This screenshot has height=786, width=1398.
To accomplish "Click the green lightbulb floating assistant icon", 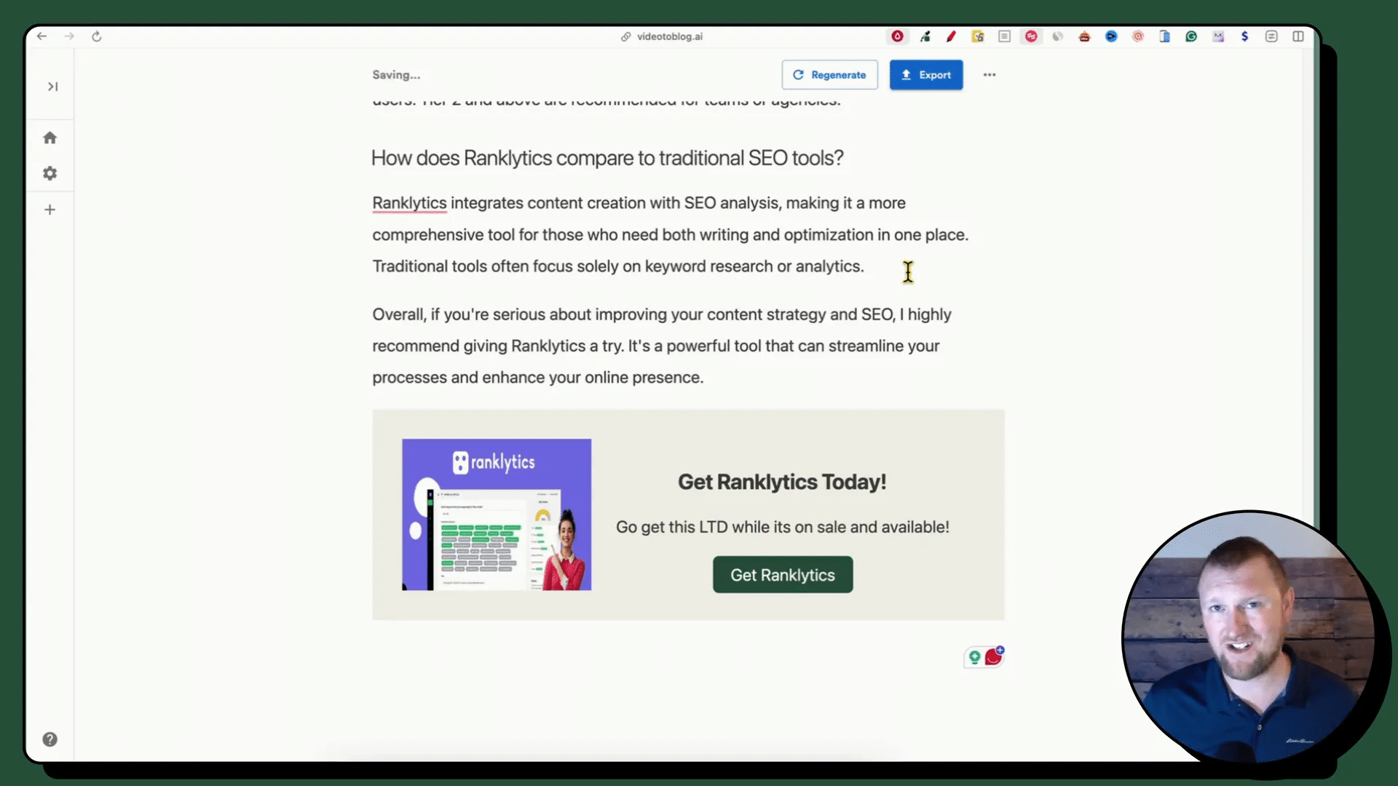I will pyautogui.click(x=974, y=658).
